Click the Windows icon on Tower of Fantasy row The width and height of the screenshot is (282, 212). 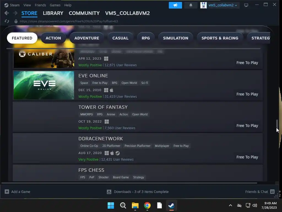[107, 121]
